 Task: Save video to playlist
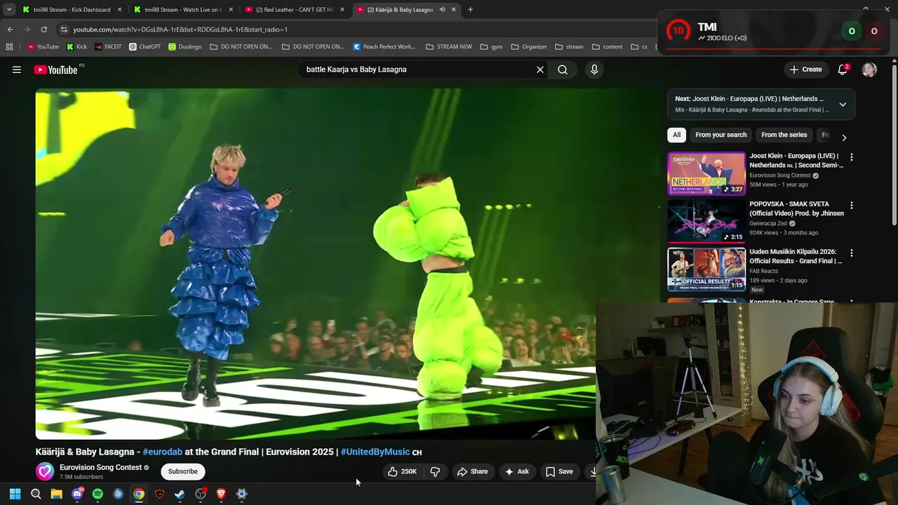click(559, 471)
